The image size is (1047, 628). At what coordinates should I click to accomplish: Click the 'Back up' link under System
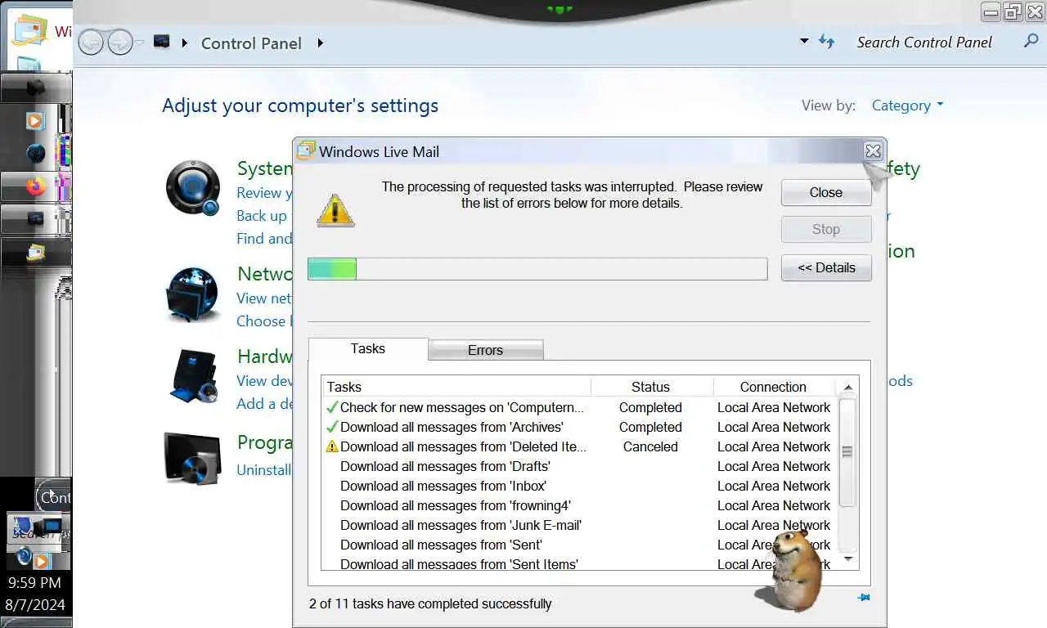262,215
